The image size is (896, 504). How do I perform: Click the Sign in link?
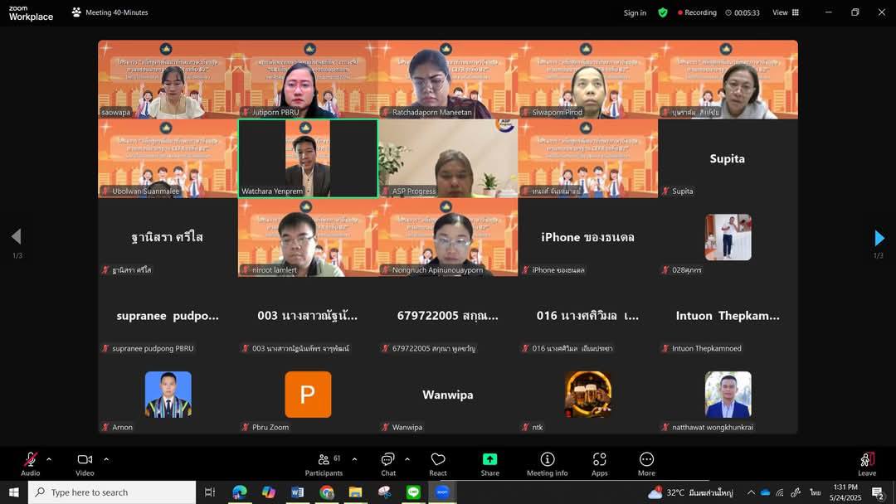click(635, 12)
